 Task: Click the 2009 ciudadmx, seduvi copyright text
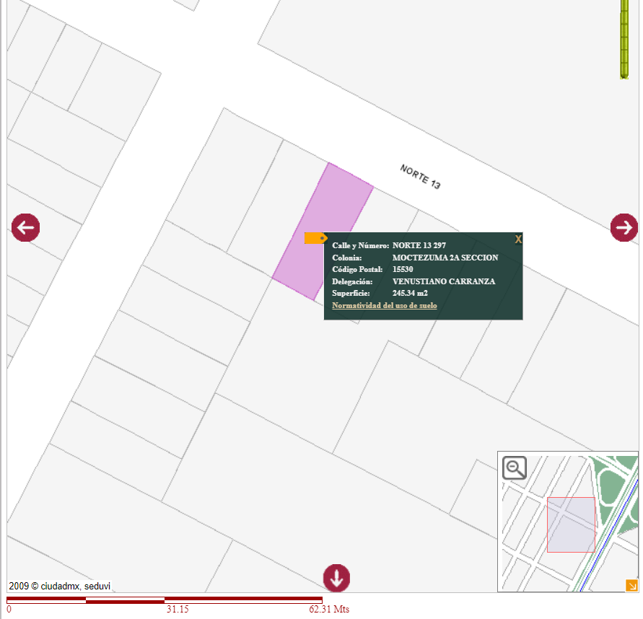point(59,587)
